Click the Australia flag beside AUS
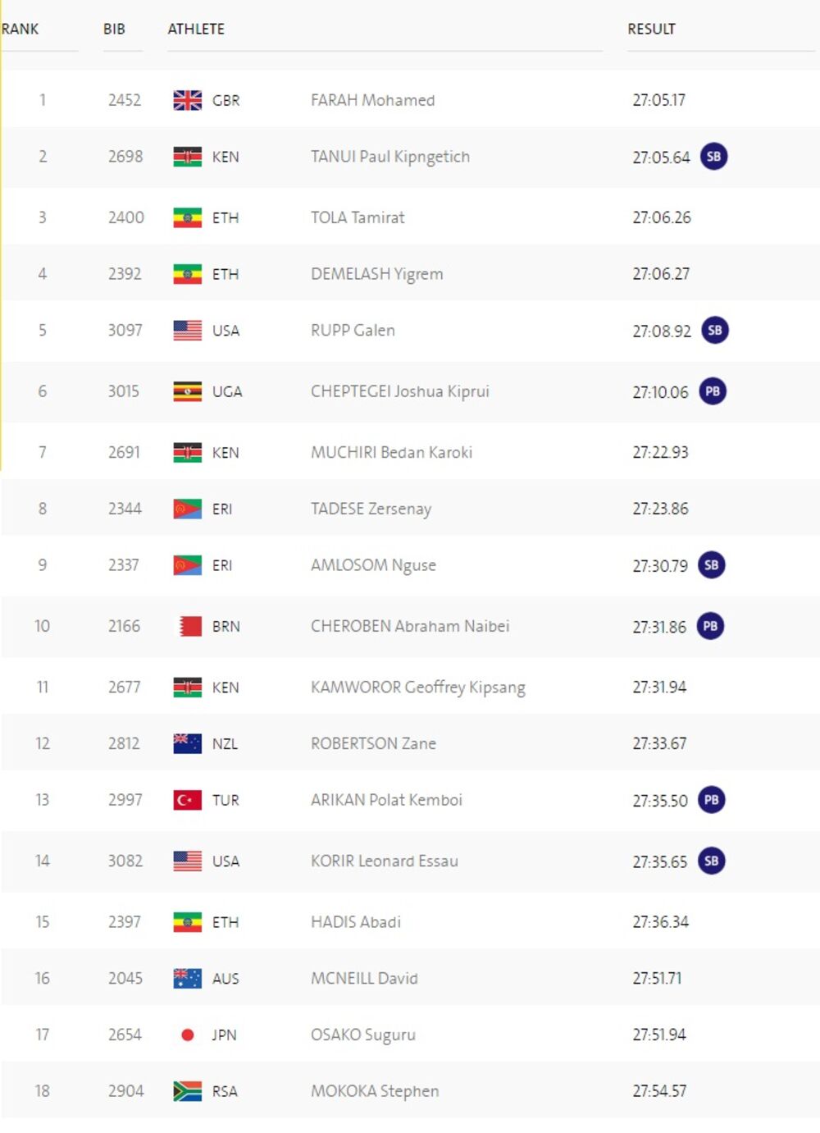The width and height of the screenshot is (820, 1133). point(187,979)
